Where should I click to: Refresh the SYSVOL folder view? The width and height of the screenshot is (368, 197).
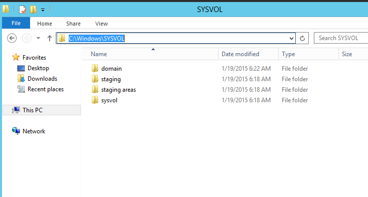tap(302, 38)
